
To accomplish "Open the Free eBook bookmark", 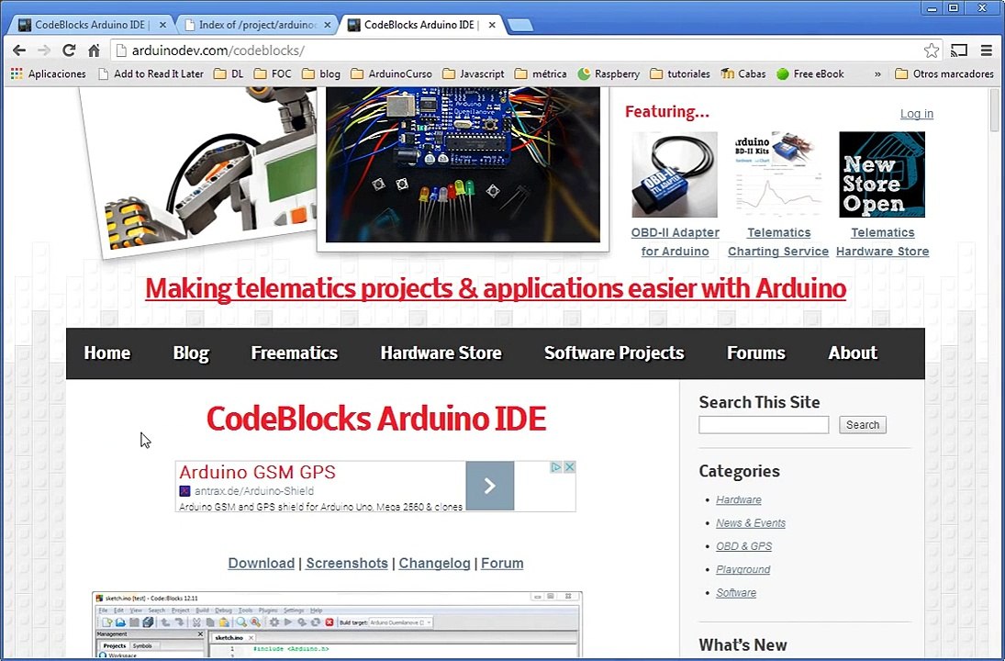I will (x=810, y=73).
